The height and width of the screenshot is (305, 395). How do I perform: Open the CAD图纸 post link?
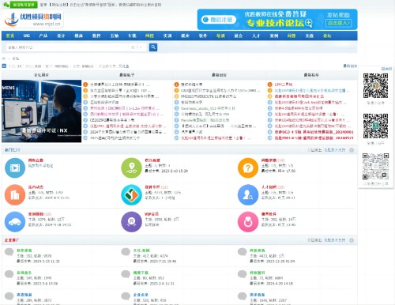[220, 90]
